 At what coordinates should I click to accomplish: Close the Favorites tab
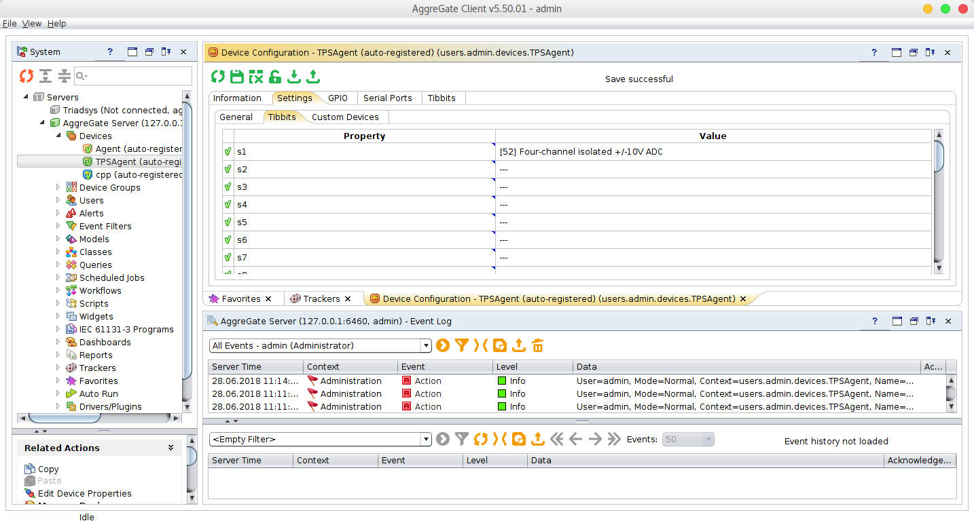click(268, 298)
